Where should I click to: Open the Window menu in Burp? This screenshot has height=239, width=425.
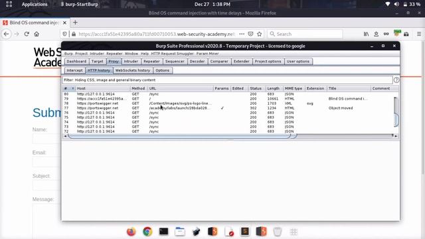[x=131, y=54]
